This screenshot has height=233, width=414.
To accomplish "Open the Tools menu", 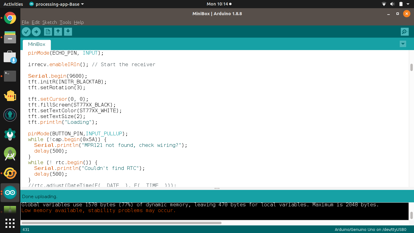I will (x=65, y=22).
